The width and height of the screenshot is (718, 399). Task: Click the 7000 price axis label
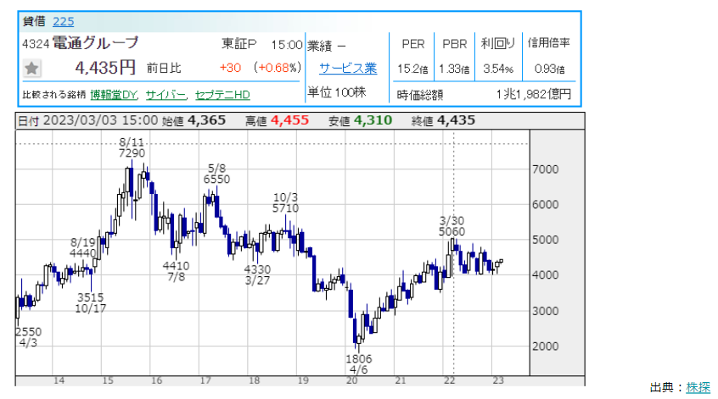(547, 169)
